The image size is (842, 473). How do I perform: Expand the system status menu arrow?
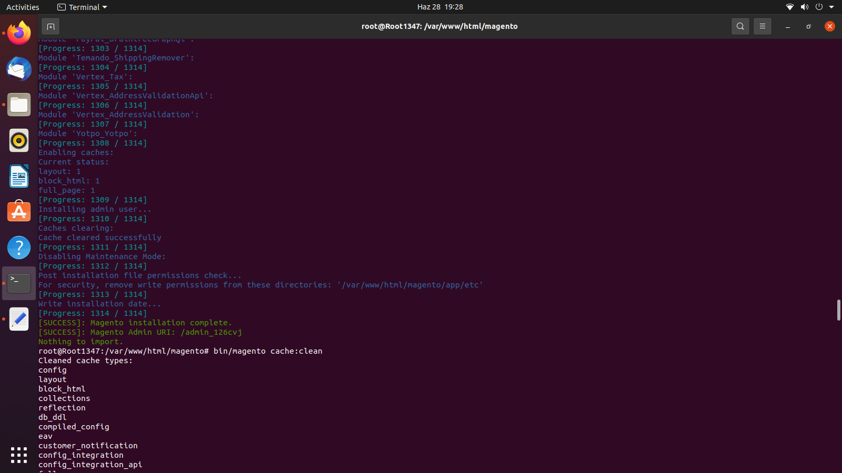(831, 7)
